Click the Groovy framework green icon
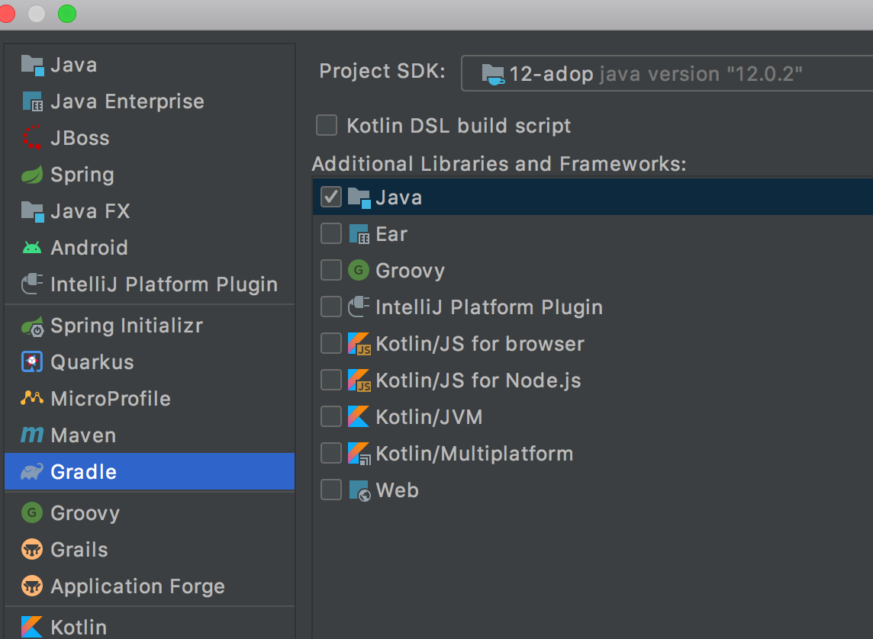Viewport: 873px width, 639px height. coord(359,270)
